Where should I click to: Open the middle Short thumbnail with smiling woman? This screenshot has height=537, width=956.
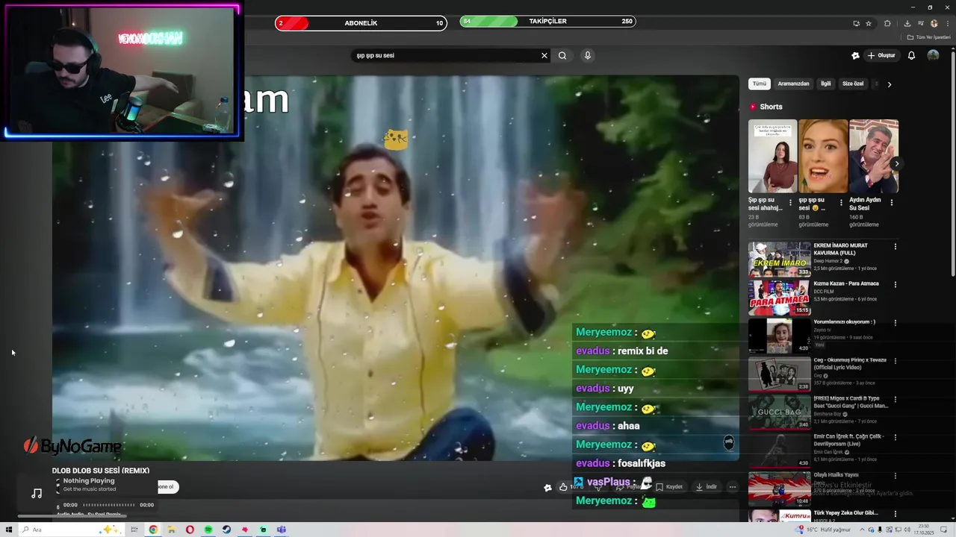(x=823, y=157)
